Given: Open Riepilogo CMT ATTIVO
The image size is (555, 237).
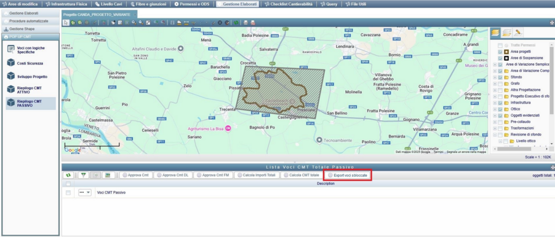Looking at the screenshot, I should click(x=31, y=90).
